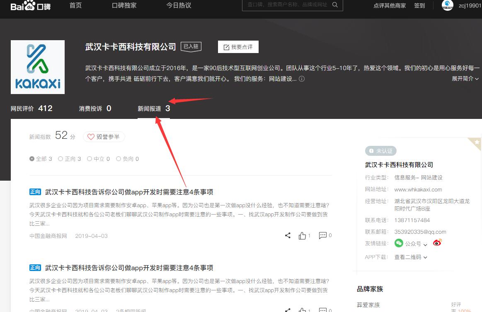
Task: Click the sidebar company name 武汉卡卡西科技有限公司
Action: pyautogui.click(x=399, y=165)
